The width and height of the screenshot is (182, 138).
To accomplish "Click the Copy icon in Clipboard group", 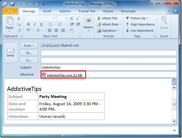I will click(x=19, y=24).
